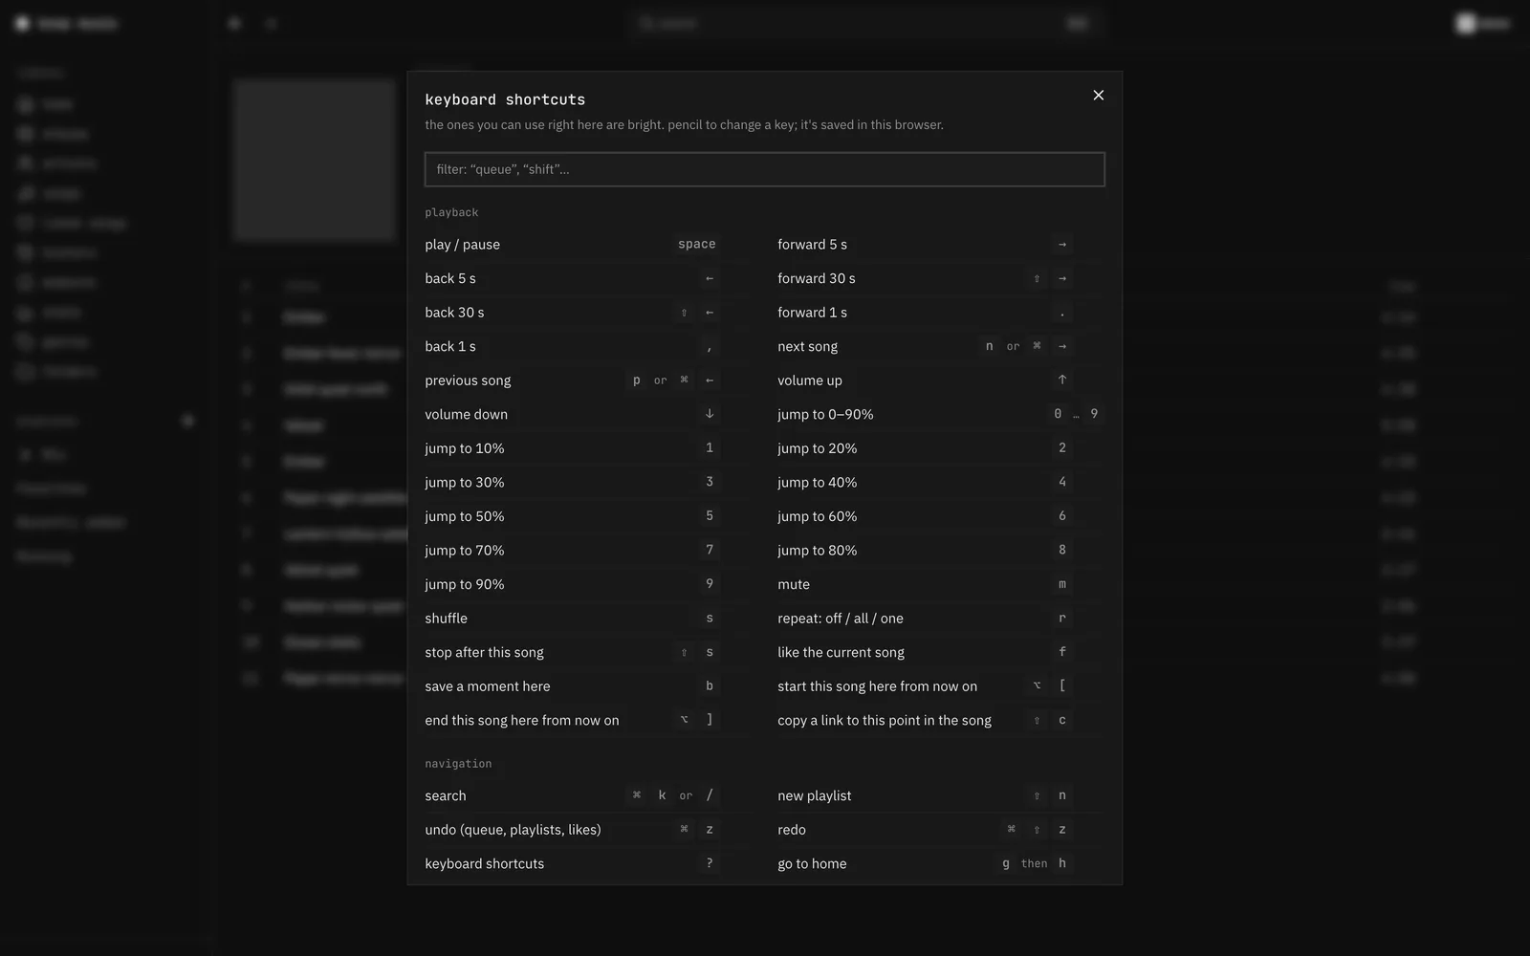
Task: Select the 'stop after this song' label
Action: (484, 652)
